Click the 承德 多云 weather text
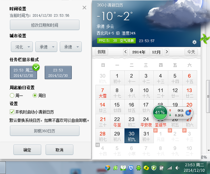 pos(105,26)
